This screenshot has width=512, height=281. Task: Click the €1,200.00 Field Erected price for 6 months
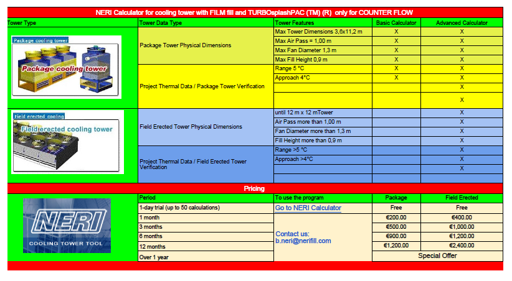pyautogui.click(x=462, y=237)
